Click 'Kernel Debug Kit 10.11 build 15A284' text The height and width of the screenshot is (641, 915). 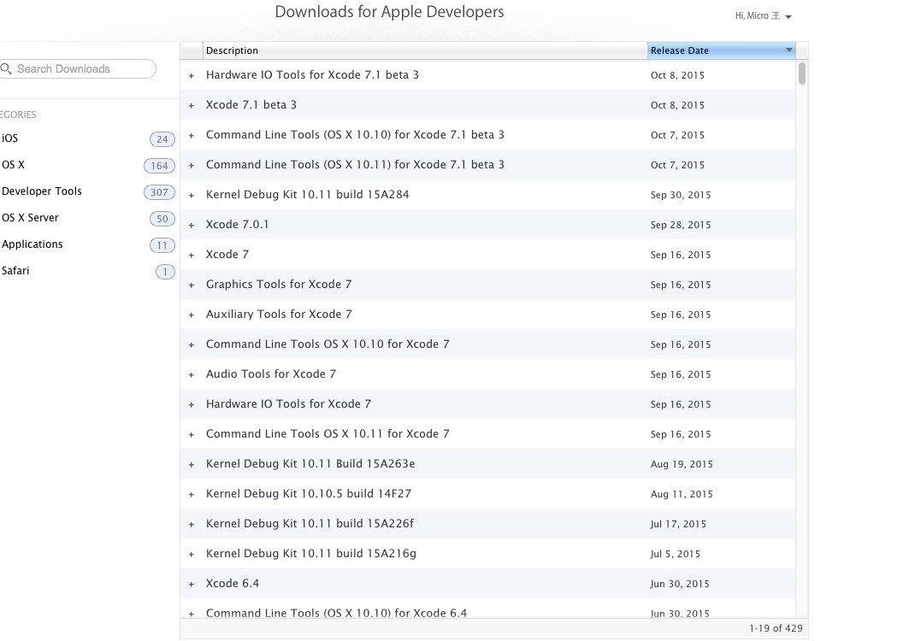coord(308,194)
